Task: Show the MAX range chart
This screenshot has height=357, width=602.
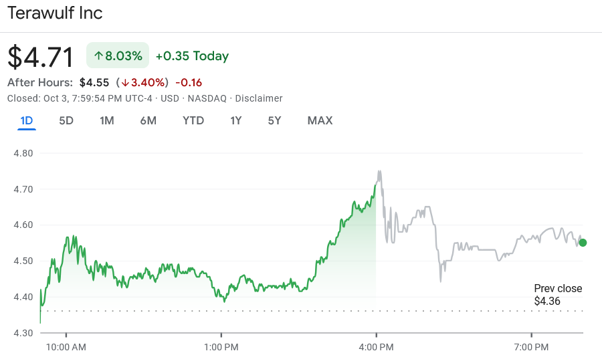Action: pyautogui.click(x=320, y=121)
